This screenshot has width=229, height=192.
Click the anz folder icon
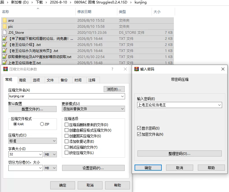tap(5, 20)
